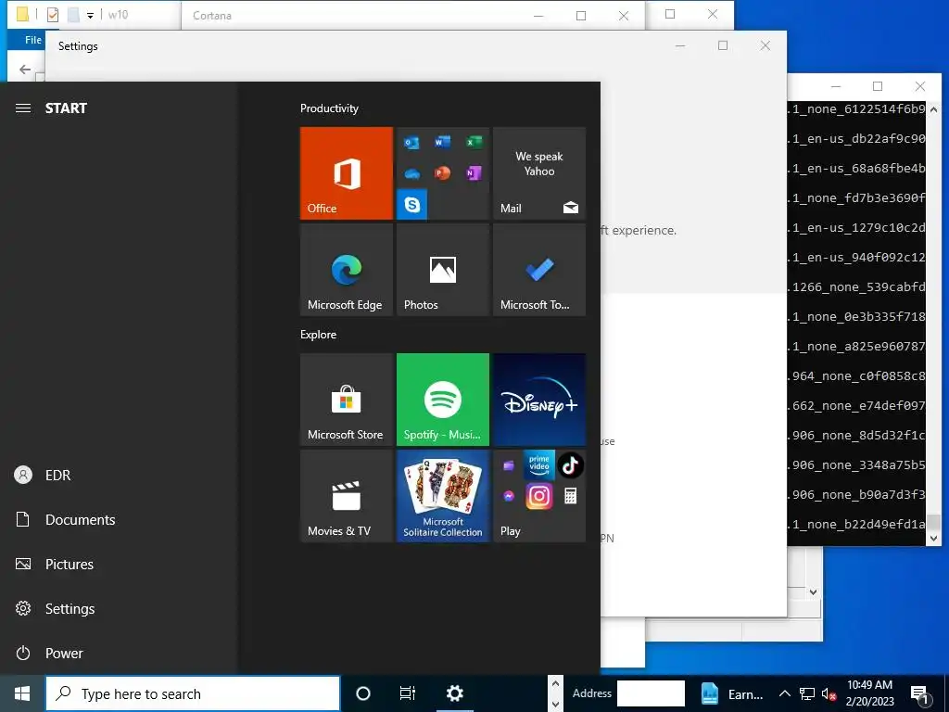This screenshot has height=712, width=949.
Task: Launch OneNote from the small Office tiles
Action: point(474,173)
